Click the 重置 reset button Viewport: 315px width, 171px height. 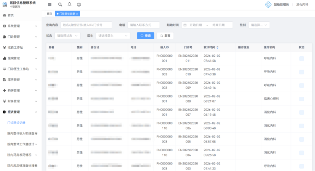pyautogui.click(x=165, y=35)
